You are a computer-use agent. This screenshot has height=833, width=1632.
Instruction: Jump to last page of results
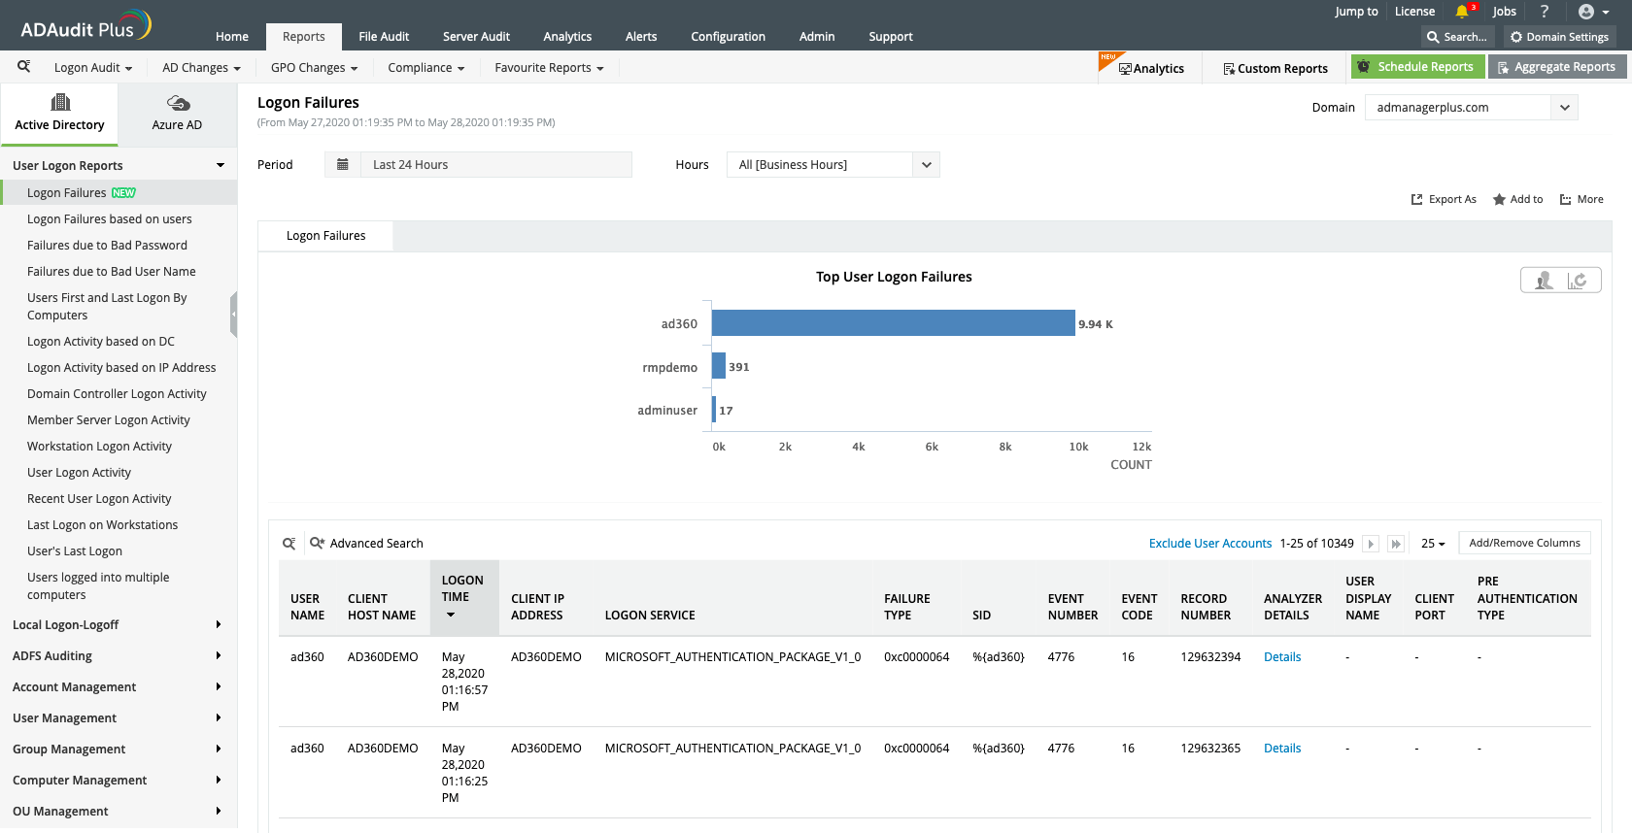pyautogui.click(x=1396, y=544)
